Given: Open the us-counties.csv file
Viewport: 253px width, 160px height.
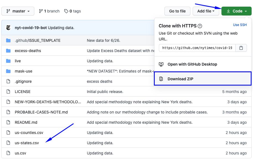Looking at the screenshot, I should 29,133.
